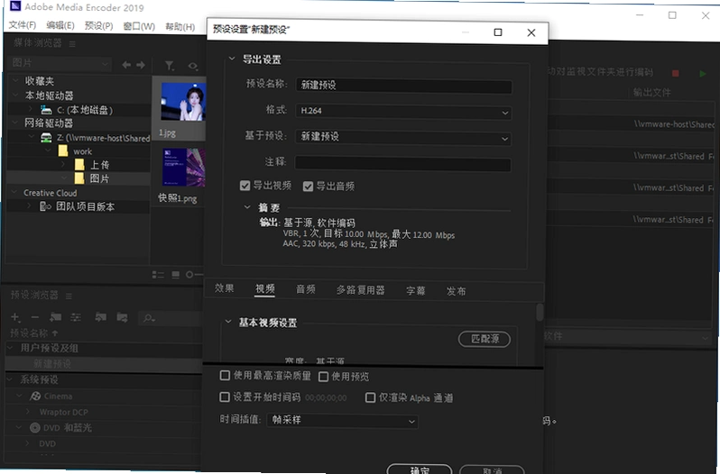Enable 使用最高渲染质量 checkbox

coord(225,376)
